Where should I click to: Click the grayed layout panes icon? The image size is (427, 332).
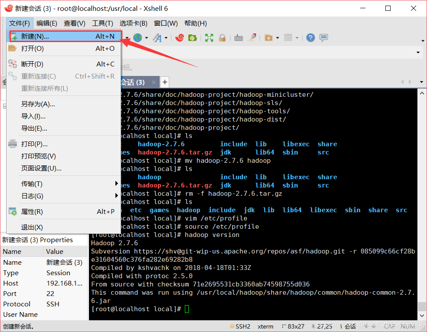point(288,38)
